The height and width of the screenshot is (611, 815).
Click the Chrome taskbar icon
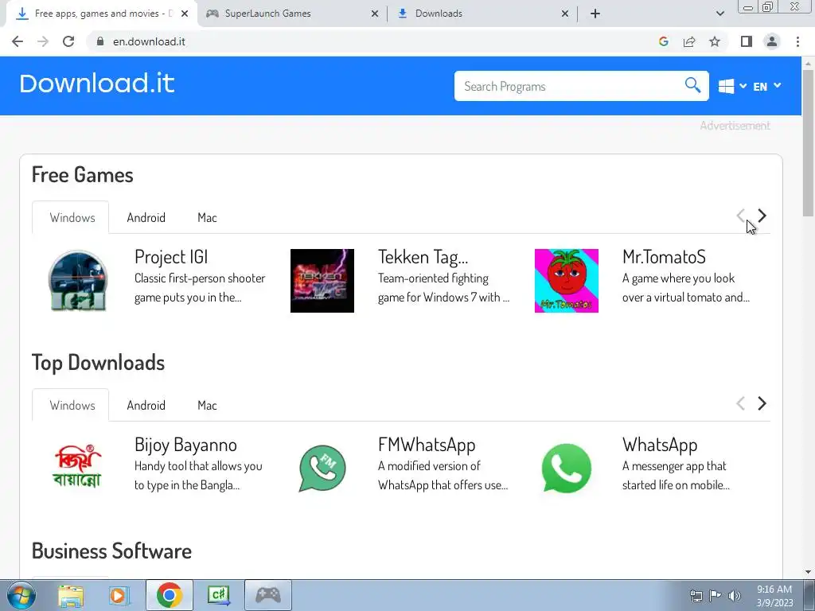[169, 595]
